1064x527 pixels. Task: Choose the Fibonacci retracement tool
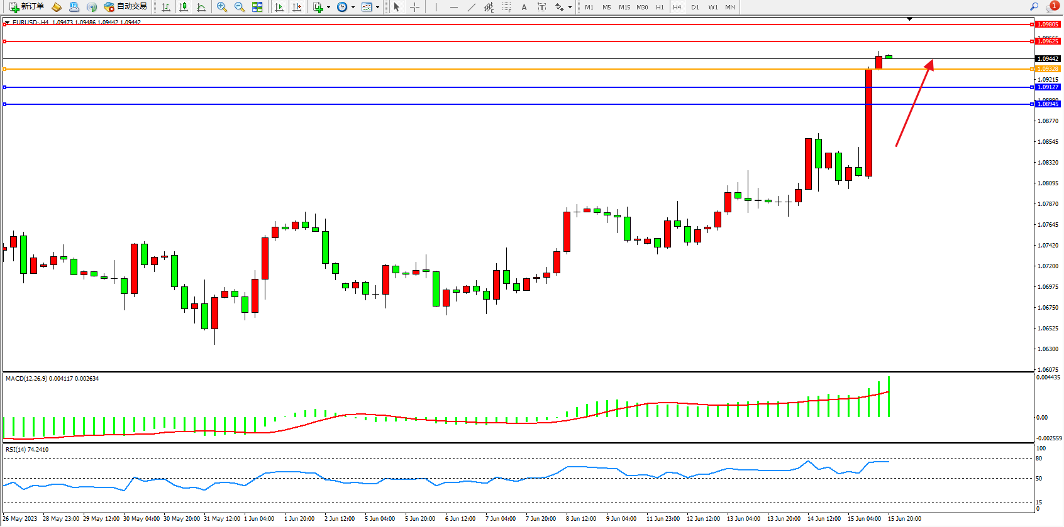click(507, 7)
